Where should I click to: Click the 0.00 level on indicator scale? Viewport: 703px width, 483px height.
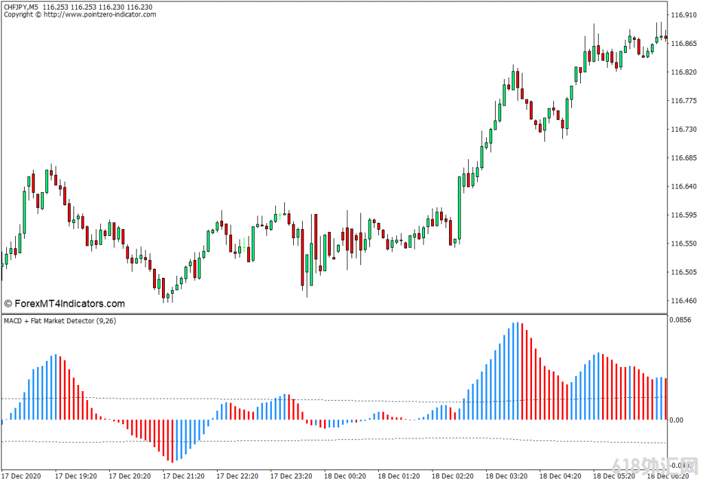click(679, 420)
